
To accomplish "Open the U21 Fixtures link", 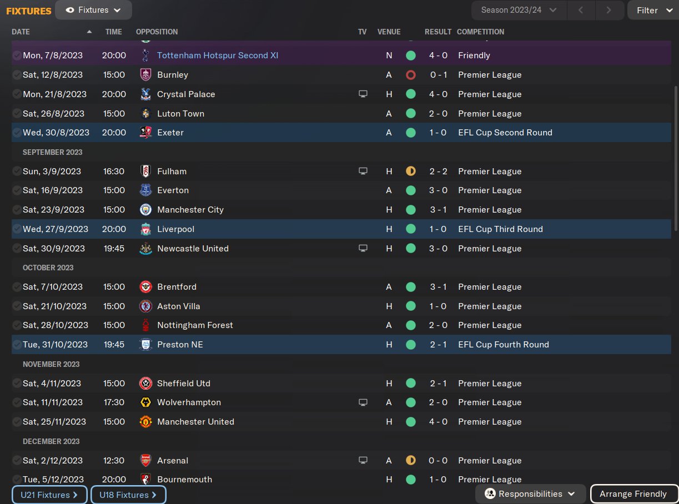I will coord(49,495).
